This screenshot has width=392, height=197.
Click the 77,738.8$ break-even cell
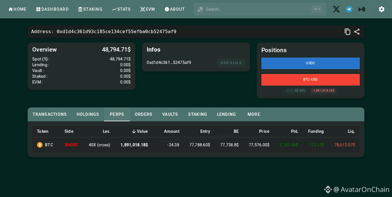(x=229, y=145)
